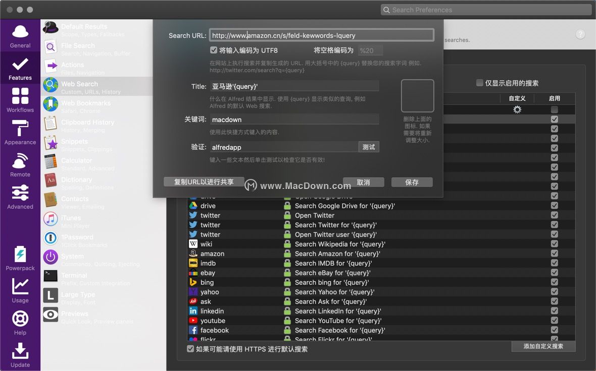Toggle enabled checkbox for wiki search
Screen dimensions: 596x371
coord(555,244)
